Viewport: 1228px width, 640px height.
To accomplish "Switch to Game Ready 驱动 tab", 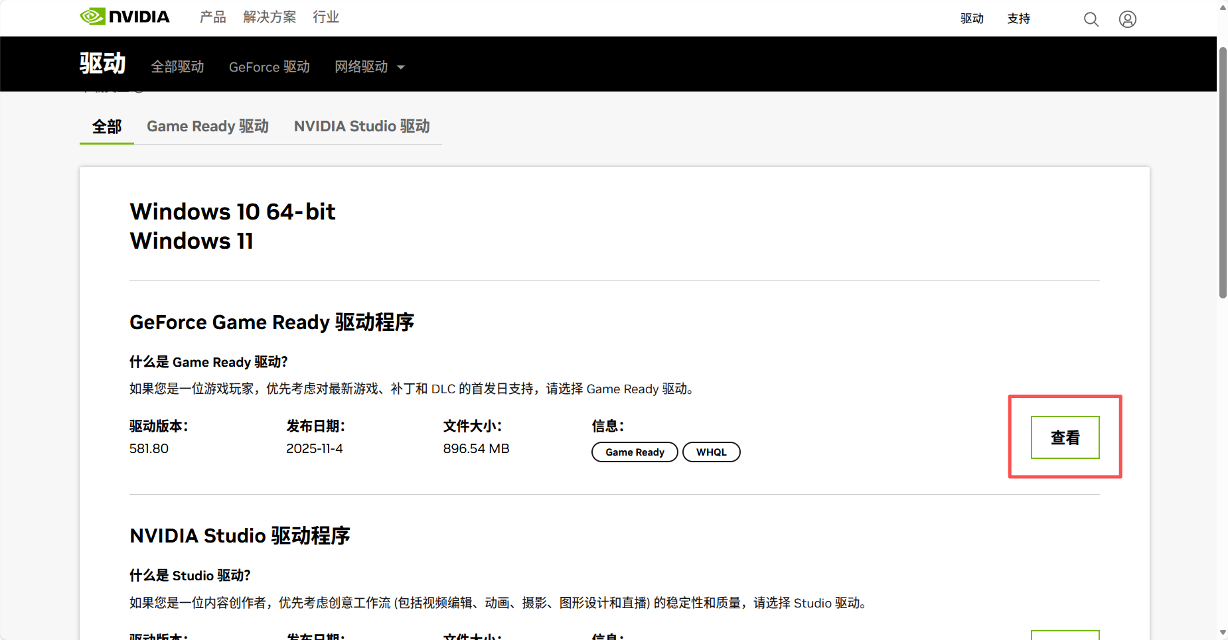I will (208, 126).
